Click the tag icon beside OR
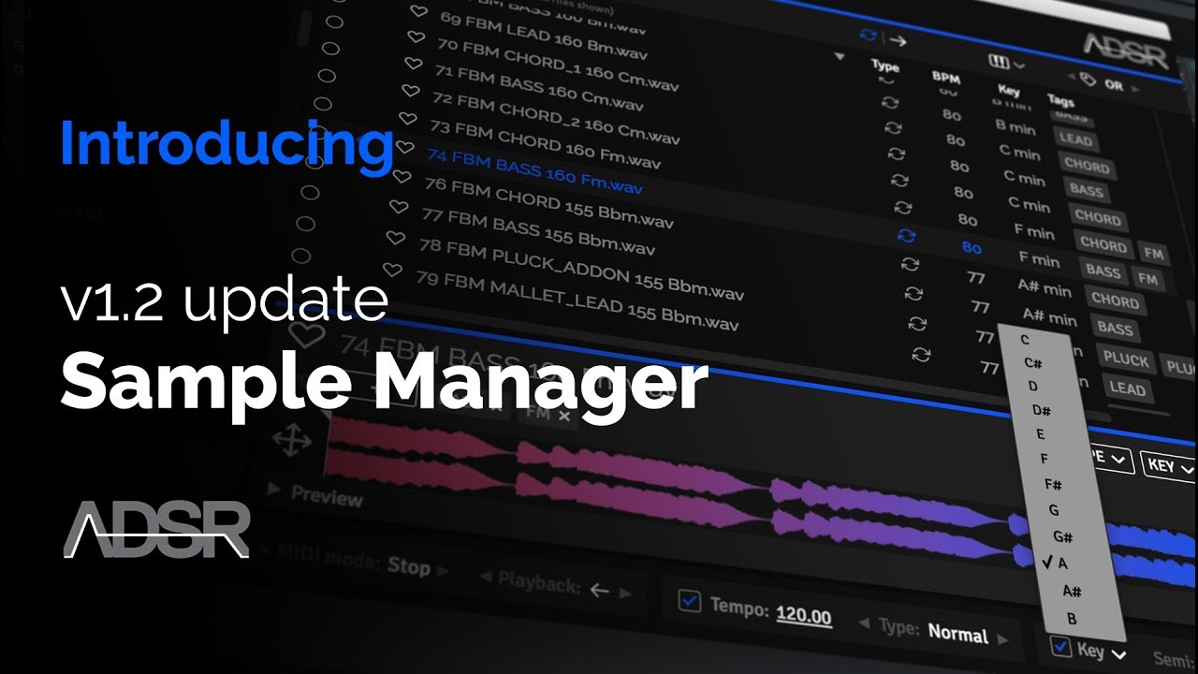Screen dimensions: 1198x674 (x=1088, y=81)
